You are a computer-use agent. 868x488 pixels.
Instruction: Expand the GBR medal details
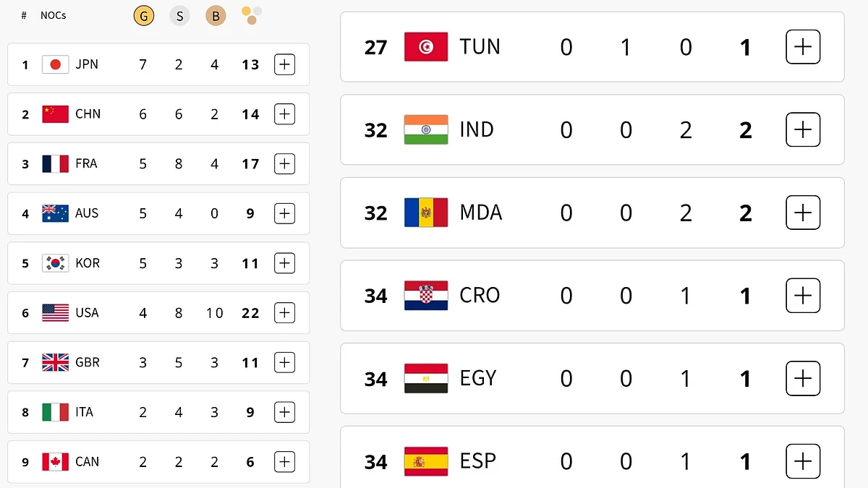tap(285, 362)
